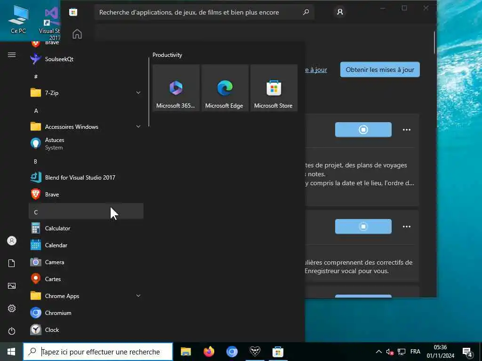The width and height of the screenshot is (482, 361).
Task: Click the Microsoft Store tile
Action: pos(274,88)
